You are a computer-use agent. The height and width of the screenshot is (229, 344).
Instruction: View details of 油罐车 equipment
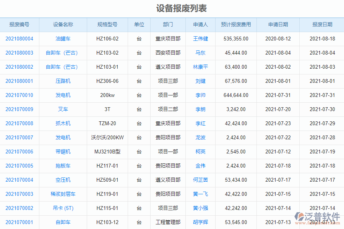point(62,39)
